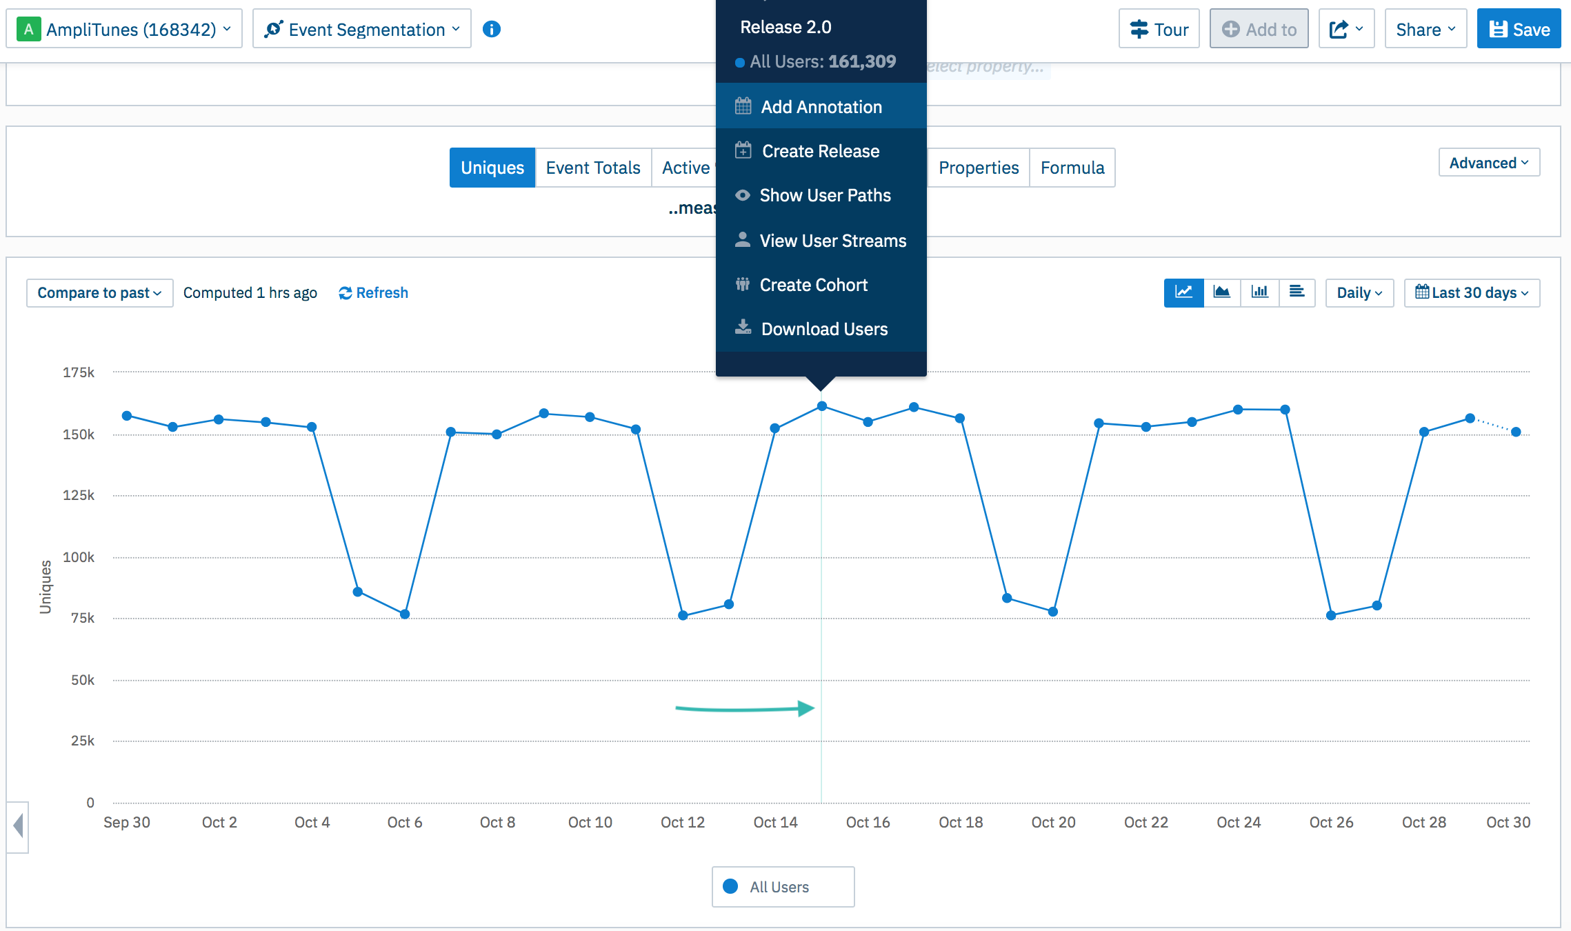The image size is (1571, 931).
Task: Expand the Daily interval dropdown
Action: tap(1359, 292)
